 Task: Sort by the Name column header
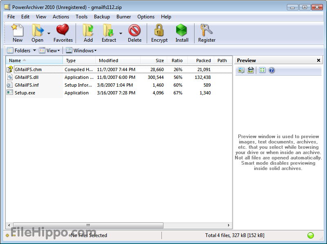(34, 60)
